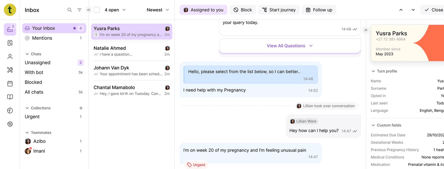This screenshot has height=169, width=444.
Task: Open the book icon in left rail
Action: [x=10, y=97]
